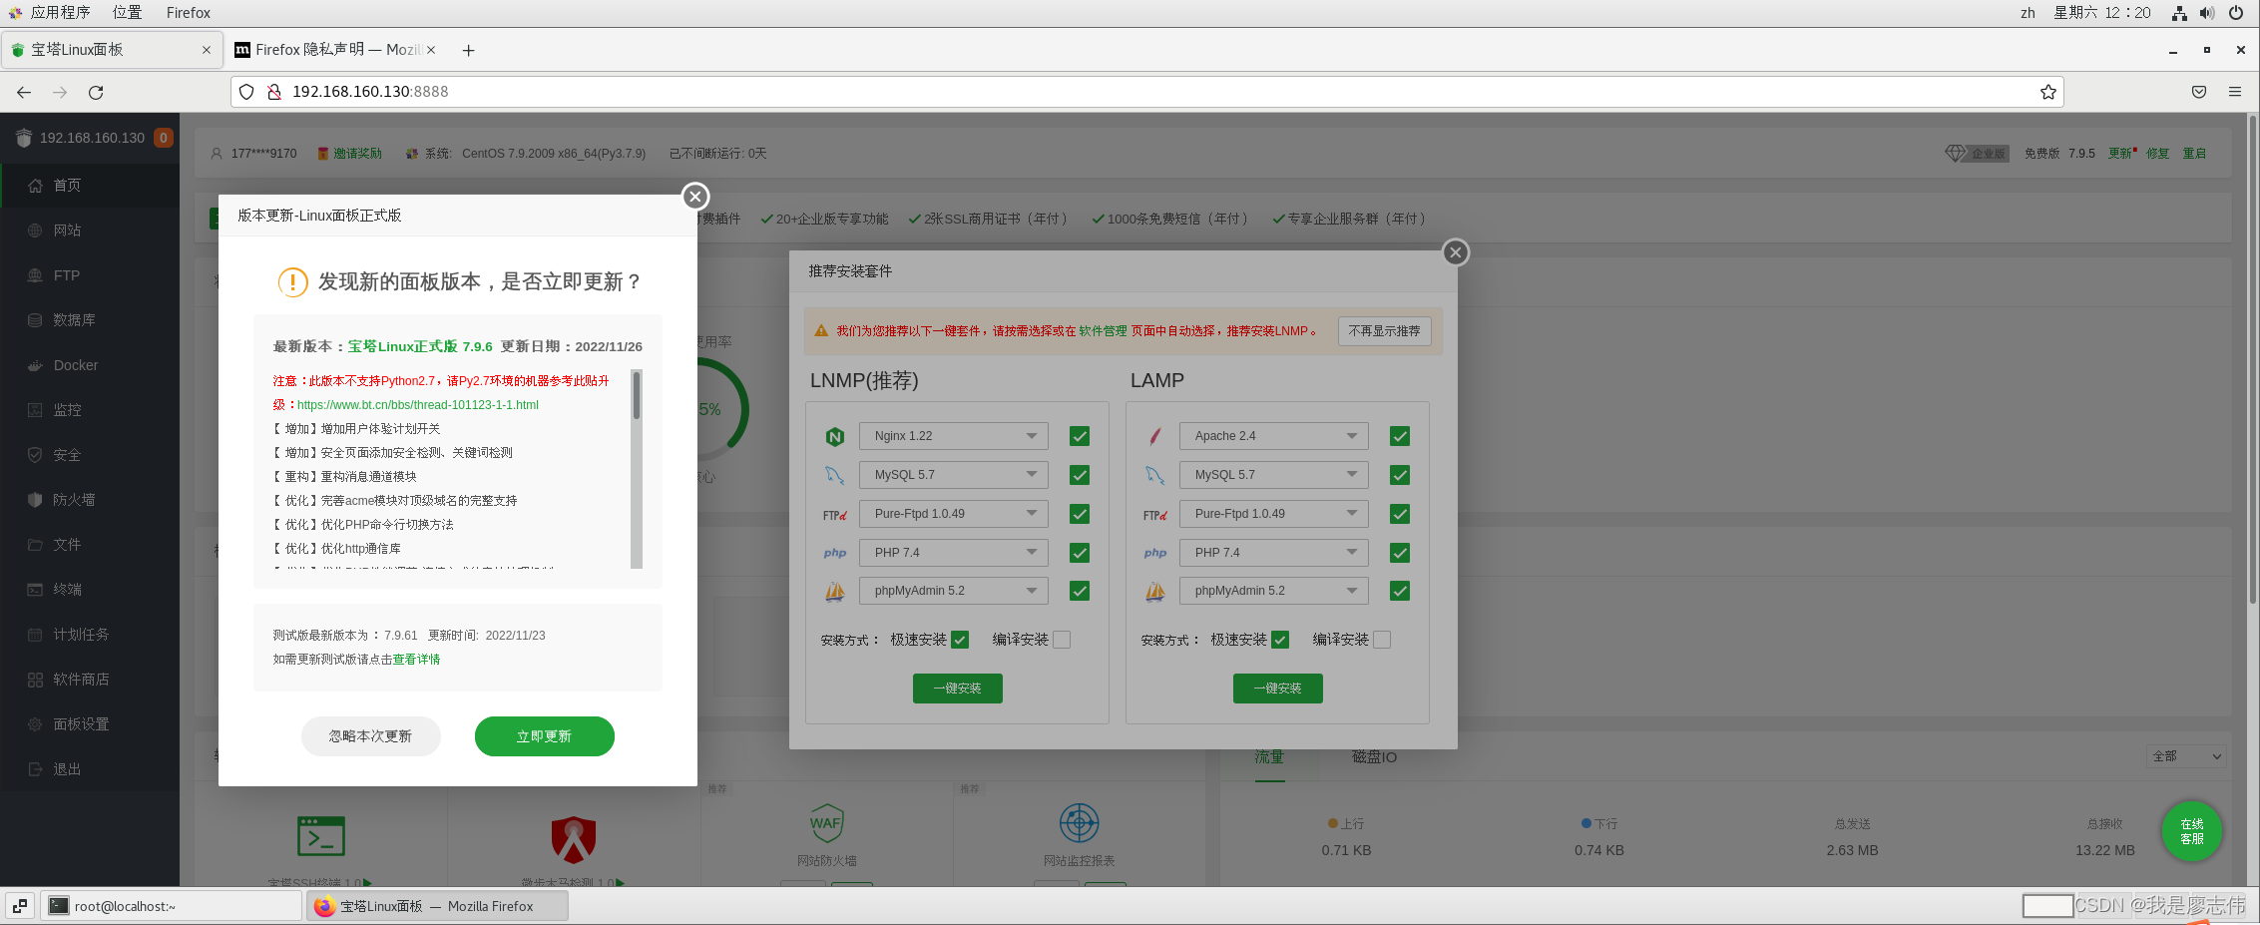Open the 位置 menu in top bar

(127, 13)
